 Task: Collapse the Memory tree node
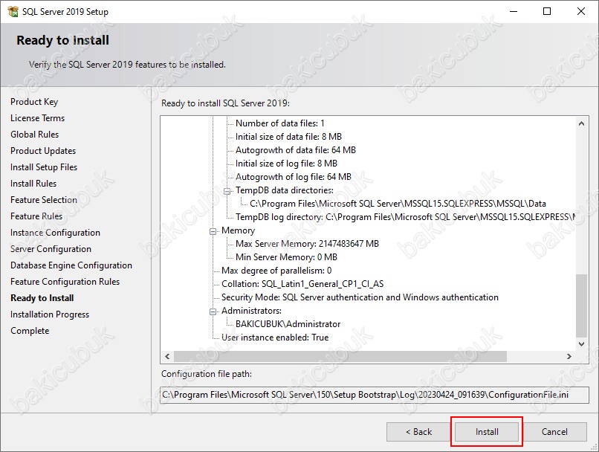[x=213, y=230]
